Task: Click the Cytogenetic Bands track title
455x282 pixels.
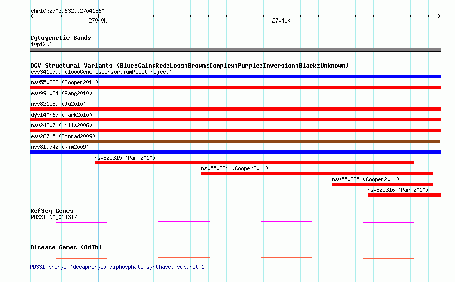Action: (x=61, y=38)
